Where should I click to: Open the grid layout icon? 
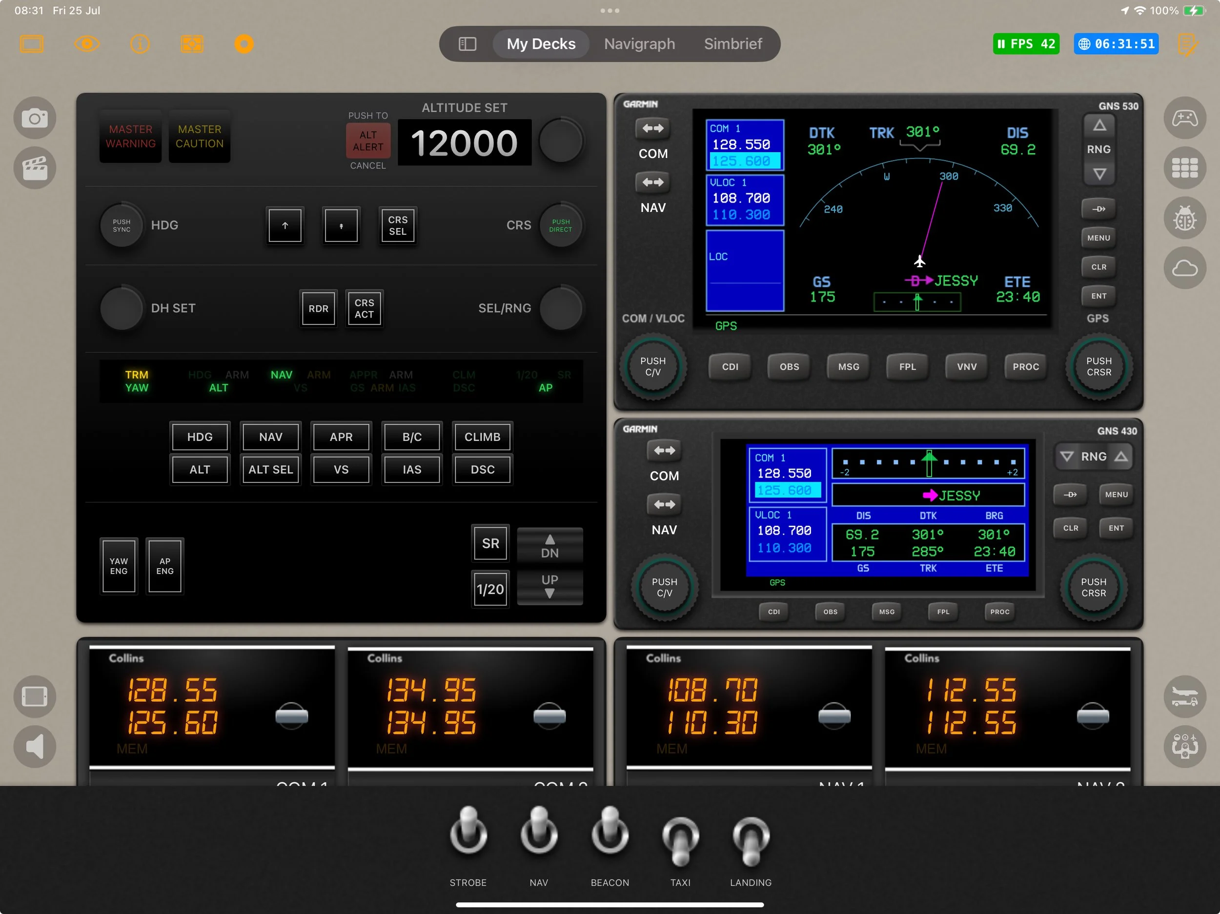click(1184, 168)
